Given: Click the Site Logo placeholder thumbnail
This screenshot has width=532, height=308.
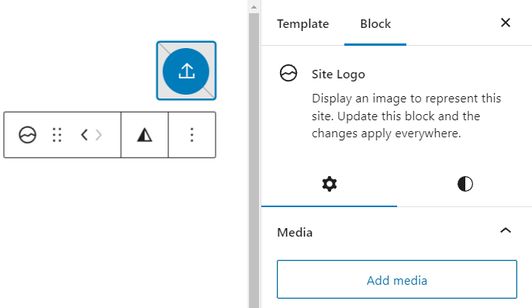Looking at the screenshot, I should (186, 71).
